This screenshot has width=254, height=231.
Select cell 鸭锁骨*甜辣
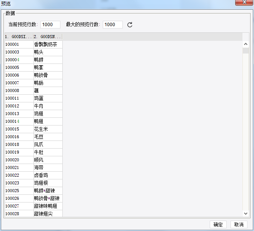coord(48,198)
